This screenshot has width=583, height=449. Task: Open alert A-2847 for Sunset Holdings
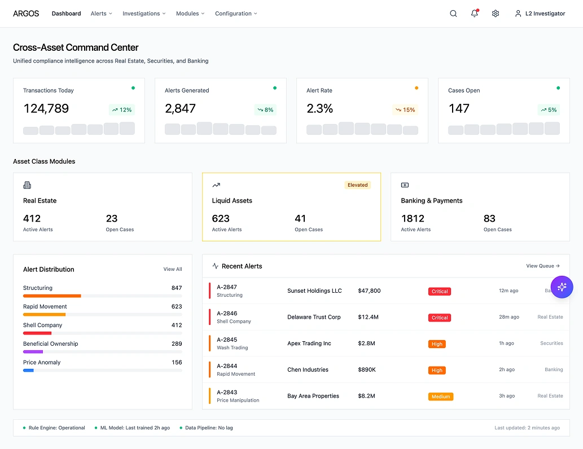click(x=315, y=290)
